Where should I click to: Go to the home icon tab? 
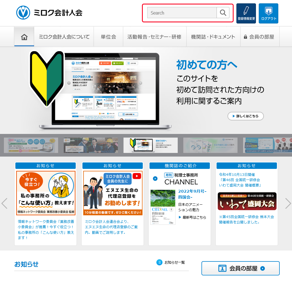[x=24, y=37]
